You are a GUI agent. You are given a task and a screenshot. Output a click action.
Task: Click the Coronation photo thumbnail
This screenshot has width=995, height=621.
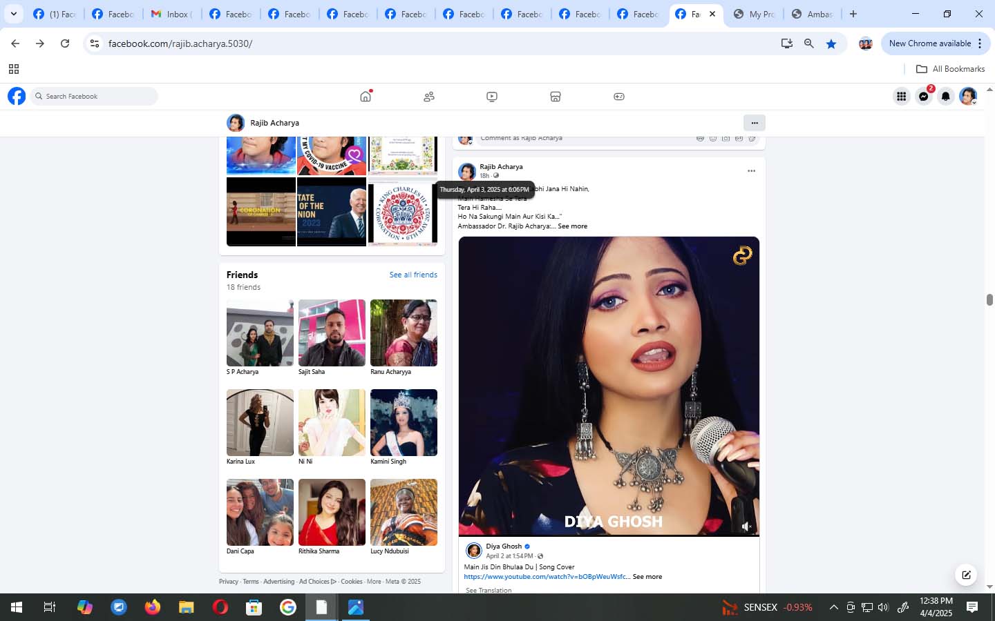point(261,211)
